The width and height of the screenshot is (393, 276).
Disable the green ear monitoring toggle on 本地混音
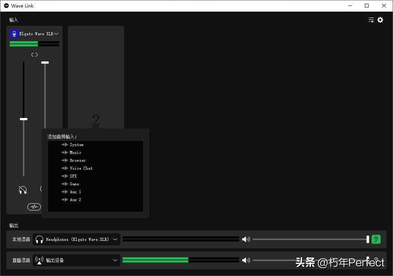point(376,239)
